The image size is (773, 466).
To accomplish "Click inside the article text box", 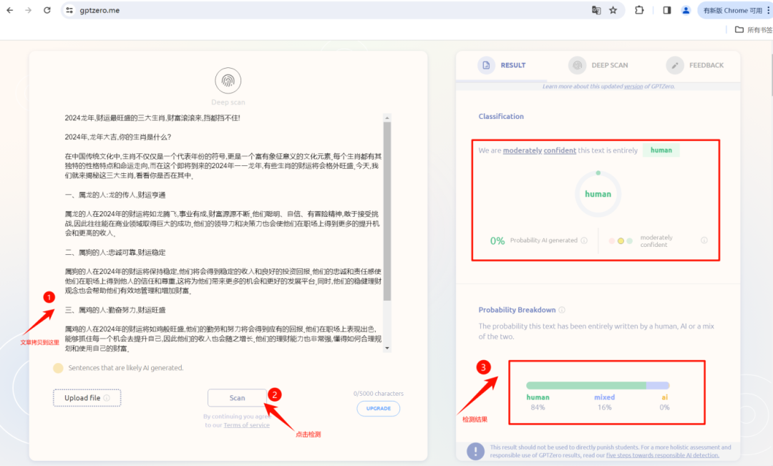I will point(223,233).
